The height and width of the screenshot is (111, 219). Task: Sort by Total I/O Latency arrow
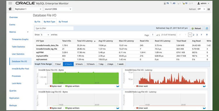[x=95, y=41]
